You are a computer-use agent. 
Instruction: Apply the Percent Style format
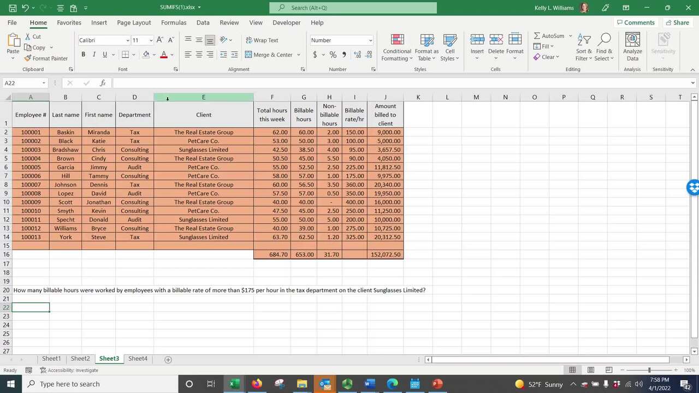[333, 55]
